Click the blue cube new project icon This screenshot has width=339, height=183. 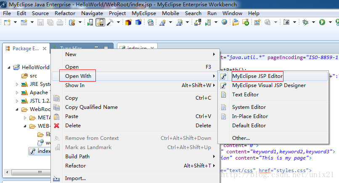click(x=138, y=22)
